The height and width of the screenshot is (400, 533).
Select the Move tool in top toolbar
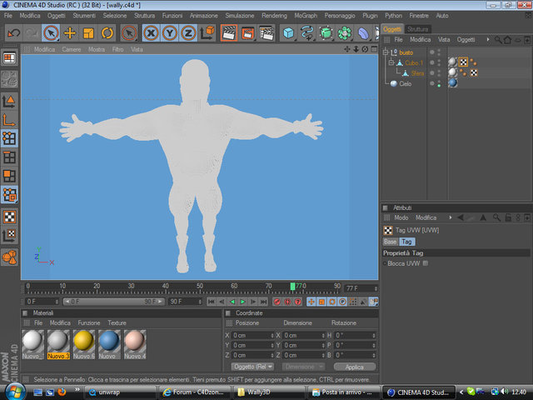pos(70,33)
